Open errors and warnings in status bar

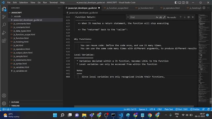(7, 109)
